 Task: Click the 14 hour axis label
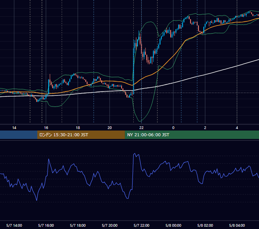14,128
